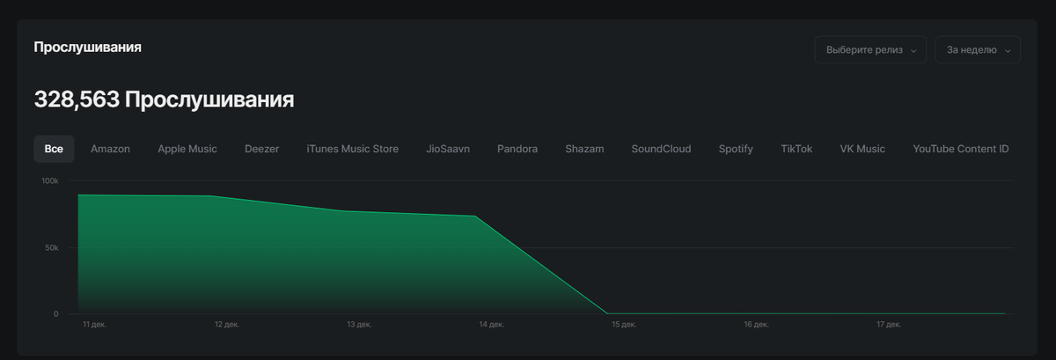The height and width of the screenshot is (360, 1056).
Task: Switch to the VK Music tab
Action: coord(862,149)
